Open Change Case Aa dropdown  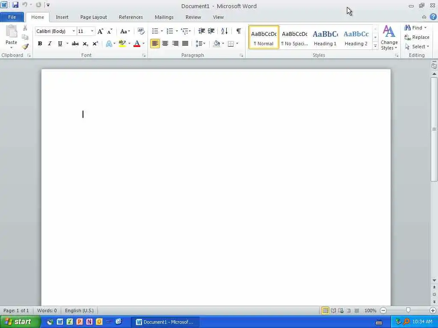tap(125, 31)
